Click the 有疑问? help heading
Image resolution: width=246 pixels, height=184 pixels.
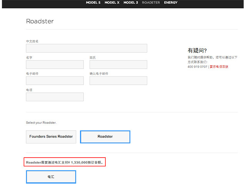(x=197, y=50)
